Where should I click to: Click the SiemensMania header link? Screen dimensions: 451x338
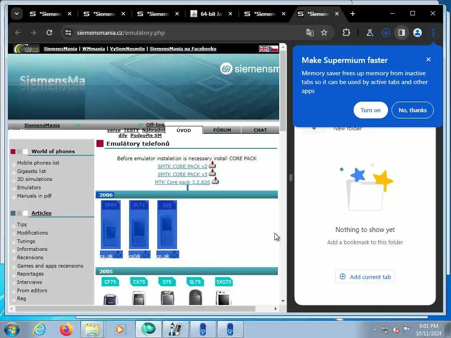(60, 48)
